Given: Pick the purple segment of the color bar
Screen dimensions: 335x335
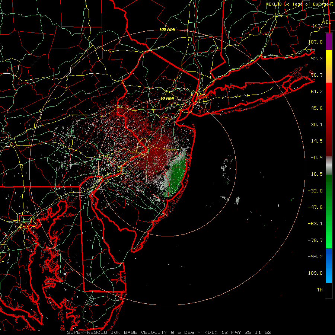Looking at the screenshot, I should (329, 41).
